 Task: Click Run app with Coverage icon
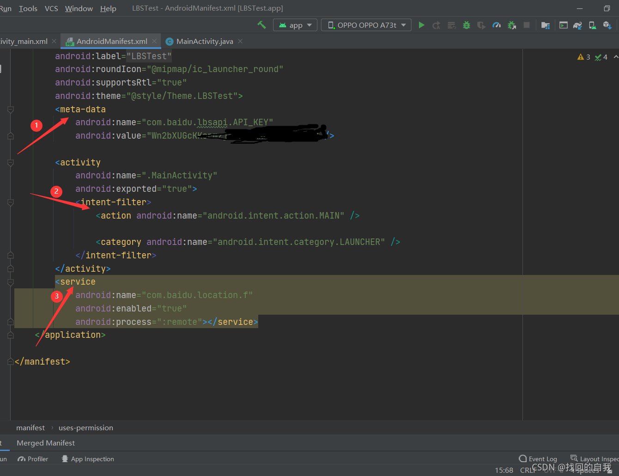481,25
